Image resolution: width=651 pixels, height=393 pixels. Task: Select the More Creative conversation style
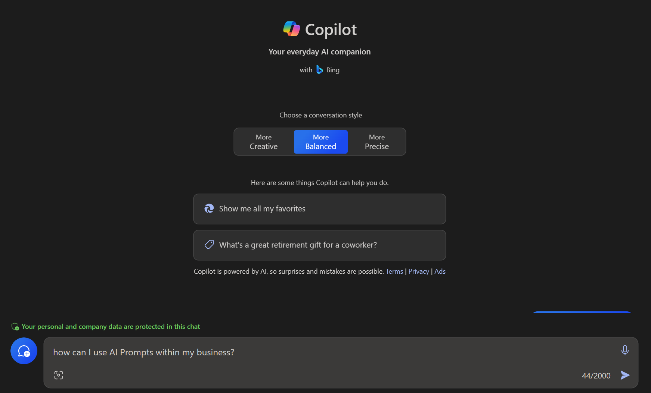pyautogui.click(x=263, y=142)
